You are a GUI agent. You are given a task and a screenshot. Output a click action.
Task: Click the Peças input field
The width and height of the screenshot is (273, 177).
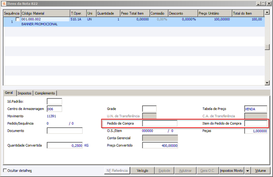[x=256, y=131]
